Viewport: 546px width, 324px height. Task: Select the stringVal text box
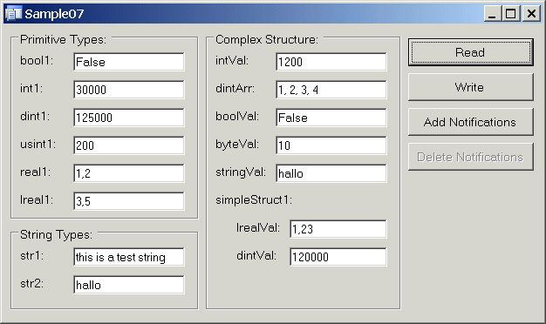[331, 173]
